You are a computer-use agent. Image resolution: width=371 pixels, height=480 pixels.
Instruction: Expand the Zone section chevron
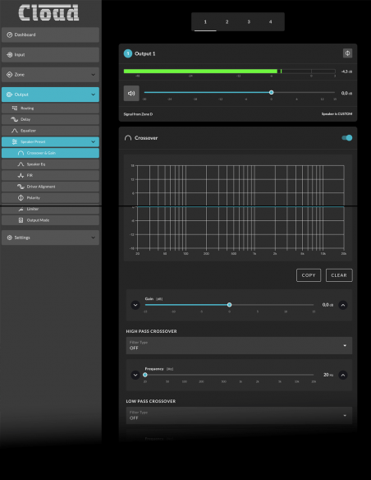[94, 75]
